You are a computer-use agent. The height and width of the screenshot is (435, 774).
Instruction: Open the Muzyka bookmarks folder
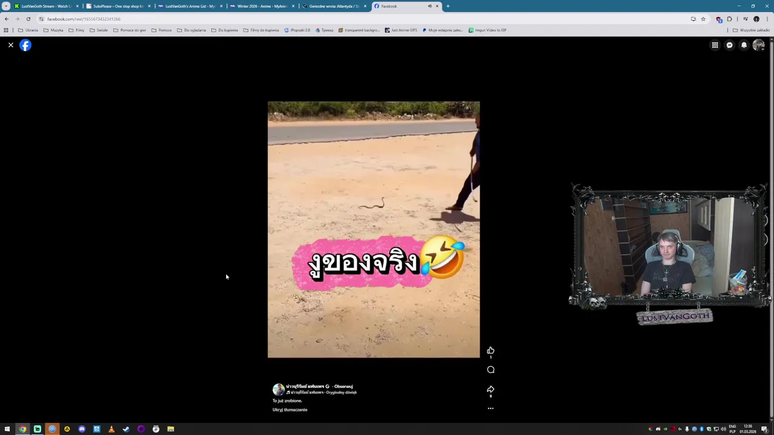(53, 30)
